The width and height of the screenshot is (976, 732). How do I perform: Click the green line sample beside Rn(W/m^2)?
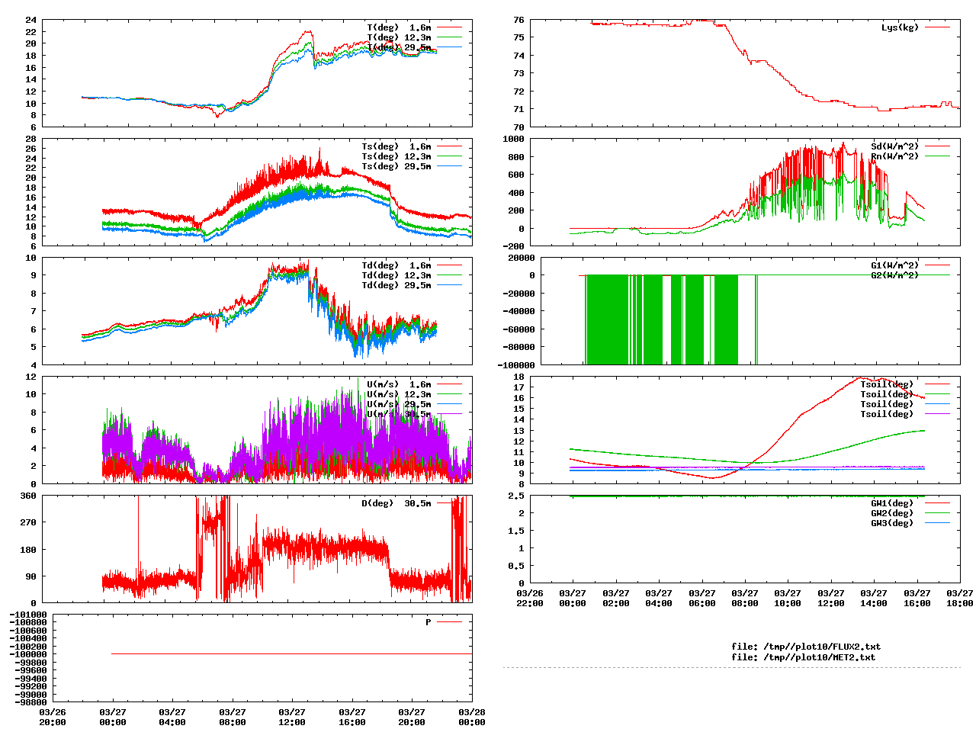coord(937,156)
